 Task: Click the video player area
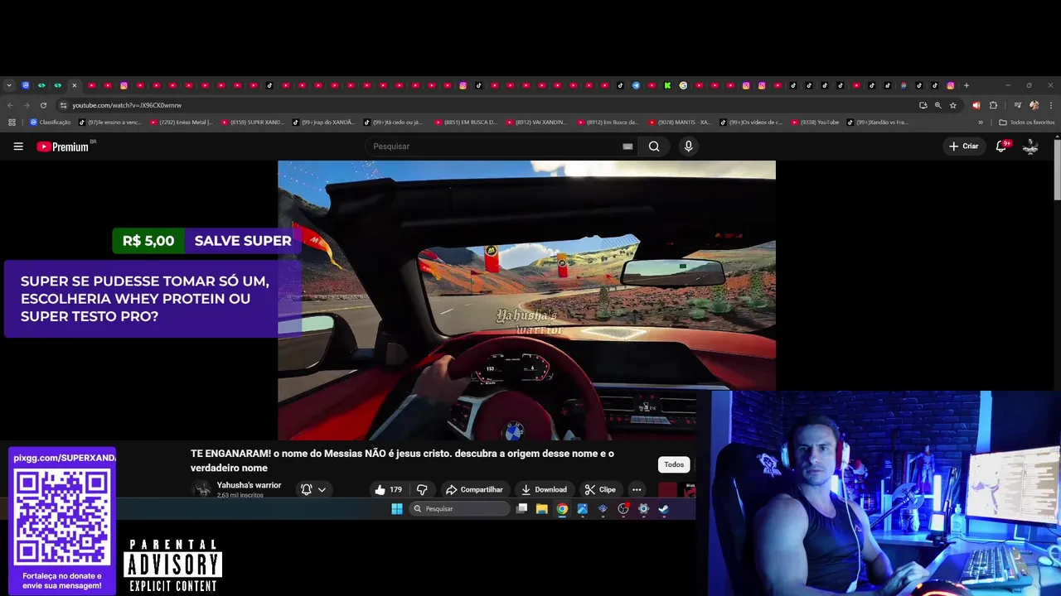click(526, 300)
